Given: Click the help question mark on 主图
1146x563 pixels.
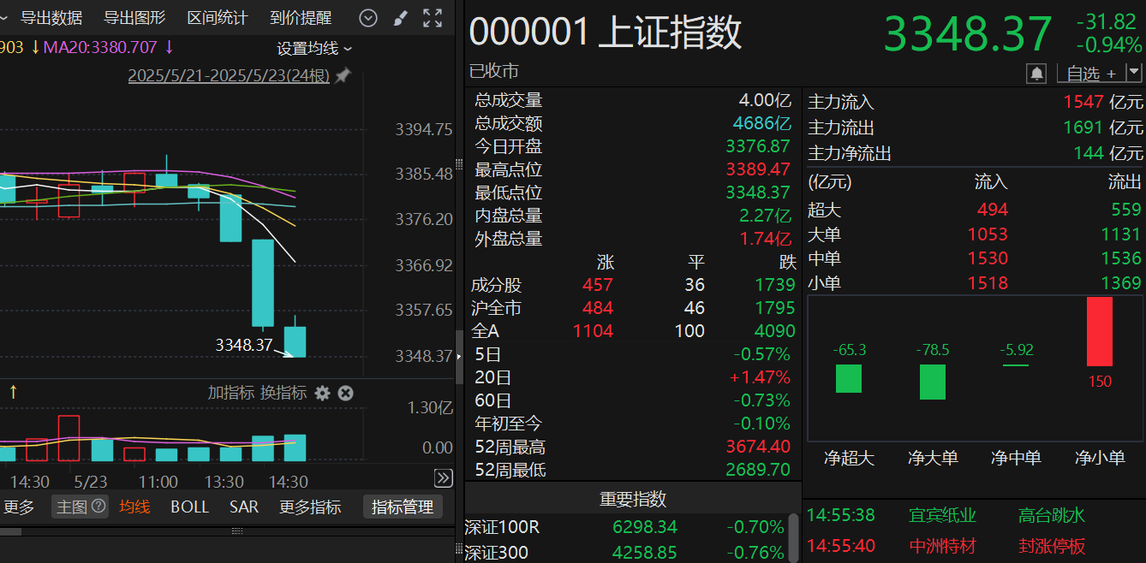Looking at the screenshot, I should pyautogui.click(x=97, y=507).
